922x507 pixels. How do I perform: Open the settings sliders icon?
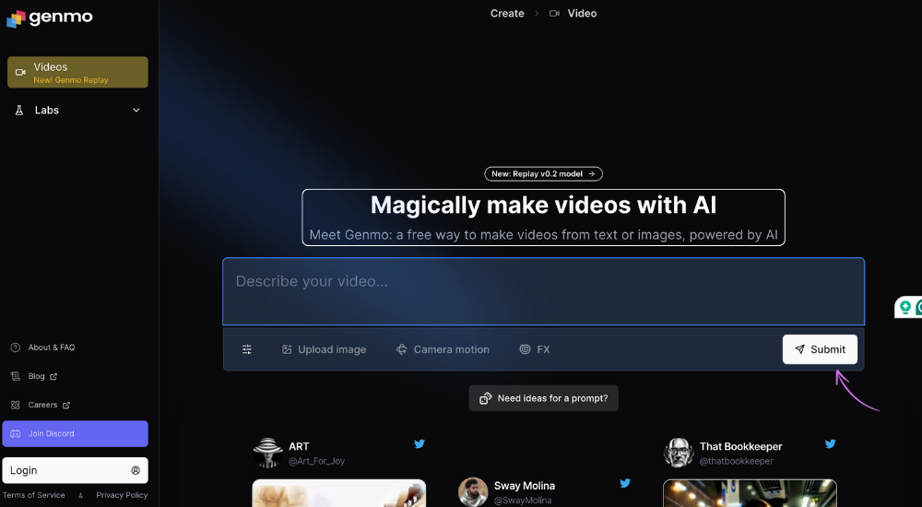[x=247, y=349]
